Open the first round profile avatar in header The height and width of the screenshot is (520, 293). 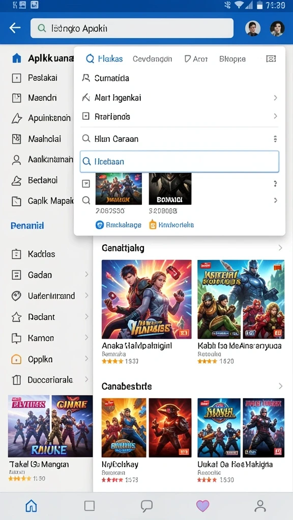(253, 28)
